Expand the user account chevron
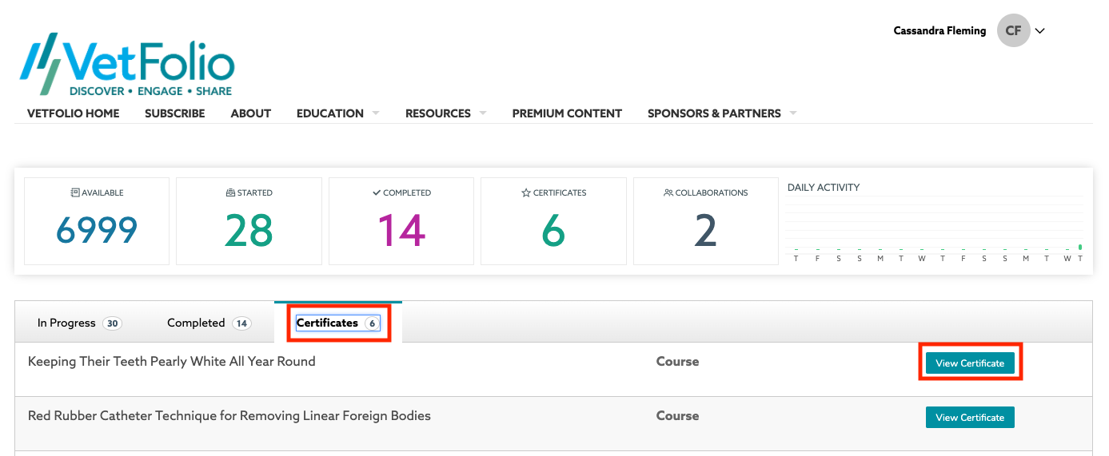The image size is (1109, 456). click(1040, 31)
